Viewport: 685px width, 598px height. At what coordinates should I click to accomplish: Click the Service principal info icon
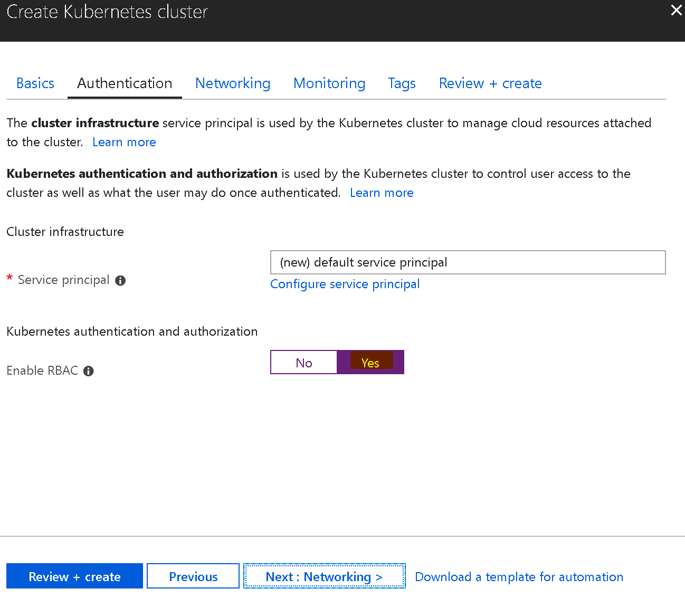pyautogui.click(x=120, y=281)
